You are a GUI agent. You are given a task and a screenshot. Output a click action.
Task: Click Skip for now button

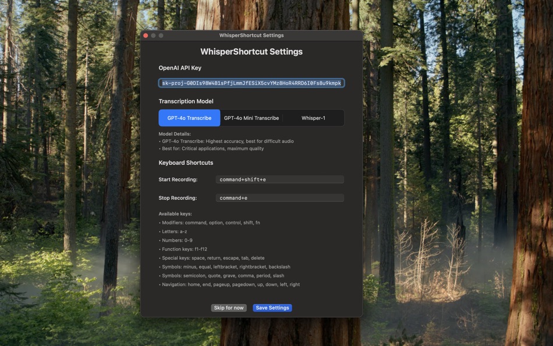pyautogui.click(x=229, y=308)
